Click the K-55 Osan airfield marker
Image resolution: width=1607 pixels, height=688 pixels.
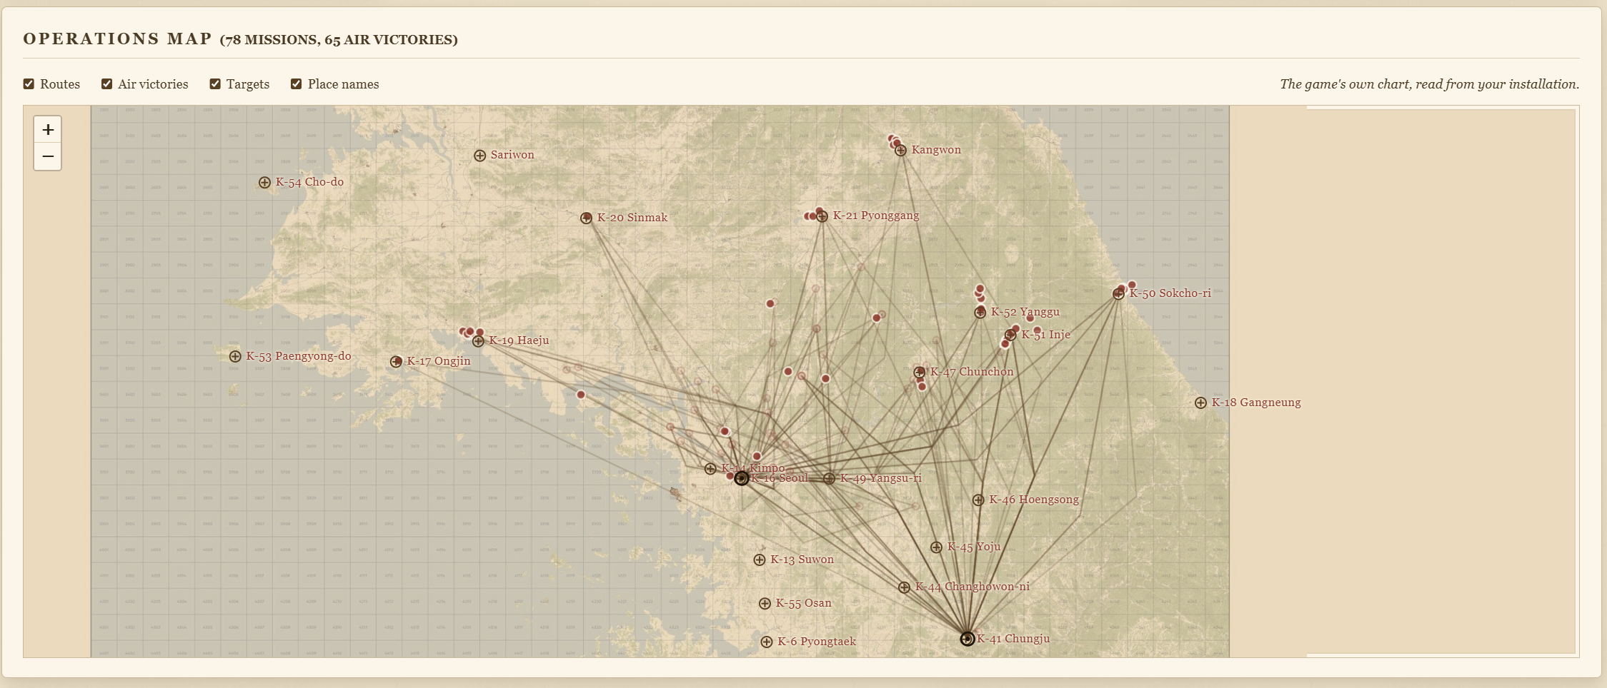[x=765, y=604]
